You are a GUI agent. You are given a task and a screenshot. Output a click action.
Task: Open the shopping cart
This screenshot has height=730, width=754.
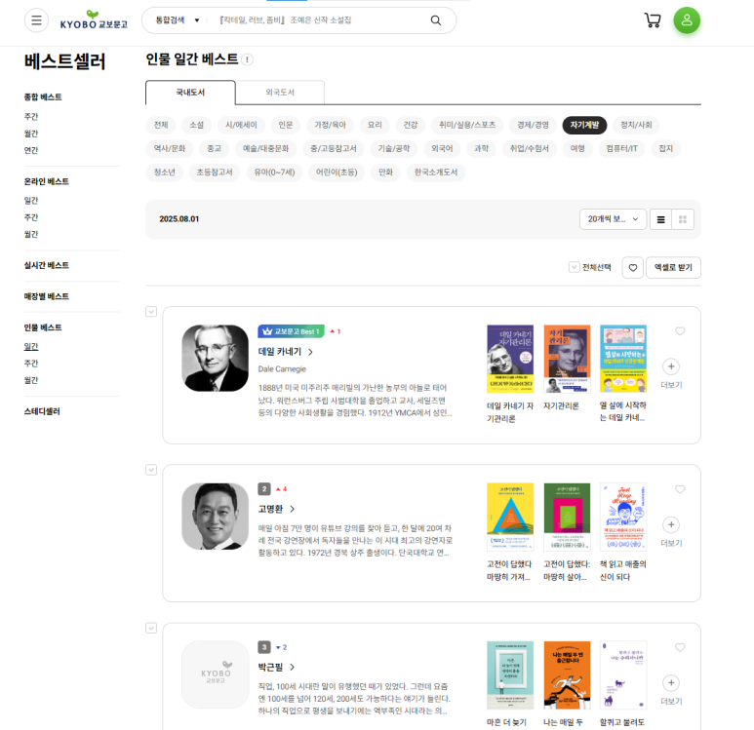653,20
